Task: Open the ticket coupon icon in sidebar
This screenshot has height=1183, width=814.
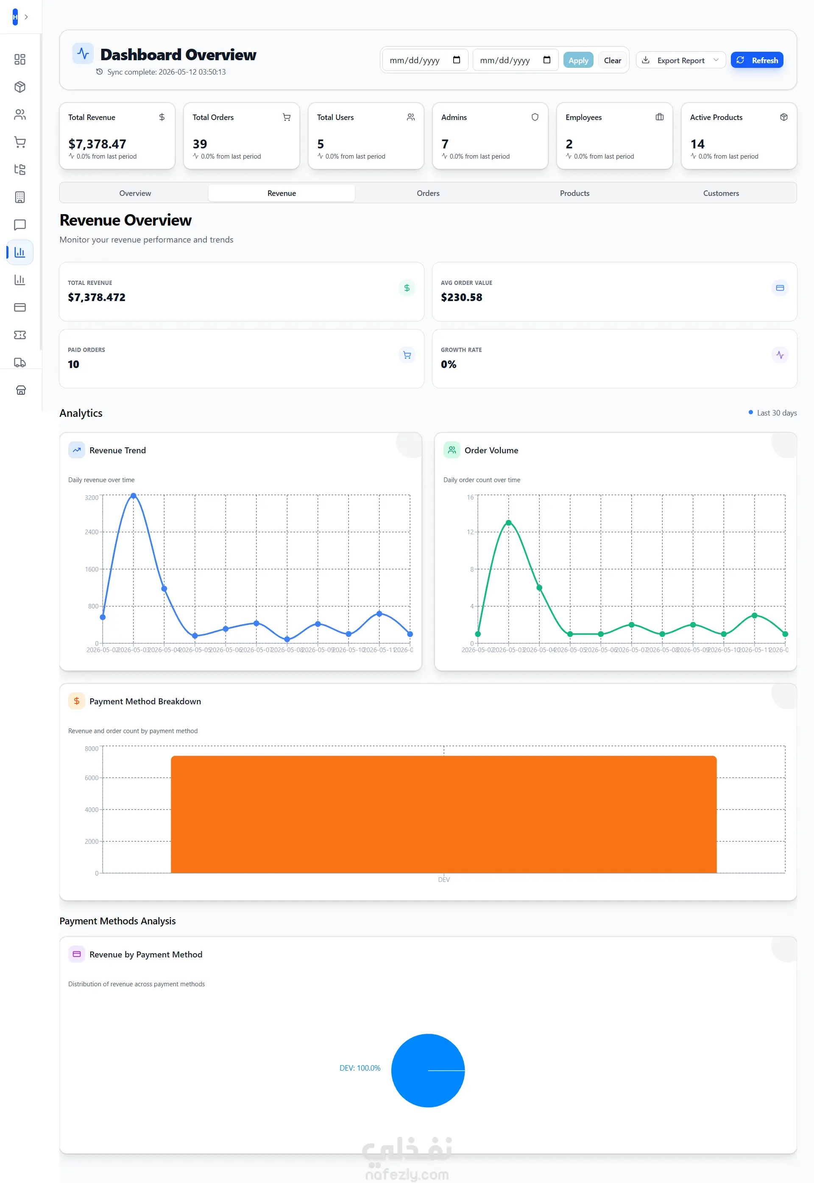Action: pyautogui.click(x=20, y=335)
